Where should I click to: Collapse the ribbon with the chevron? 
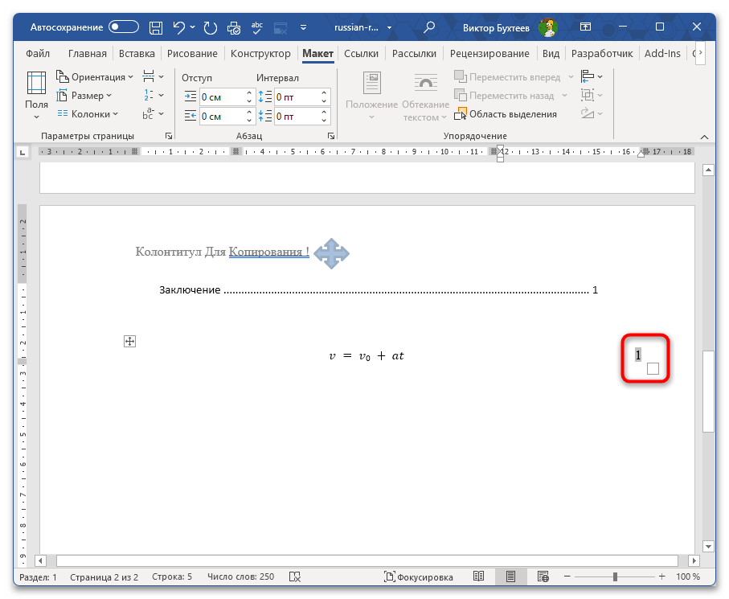[x=704, y=137]
